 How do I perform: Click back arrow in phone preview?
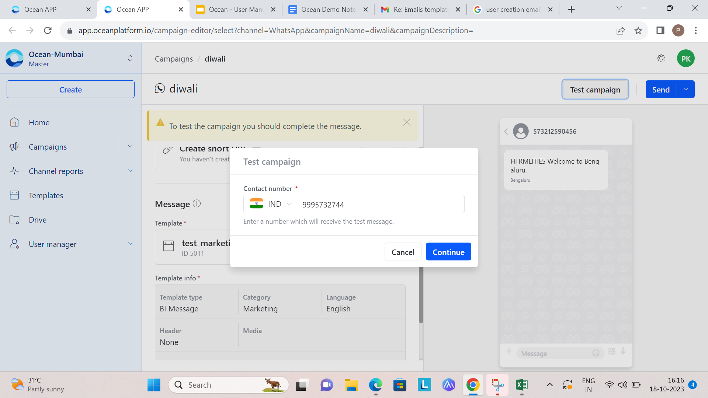coord(506,132)
